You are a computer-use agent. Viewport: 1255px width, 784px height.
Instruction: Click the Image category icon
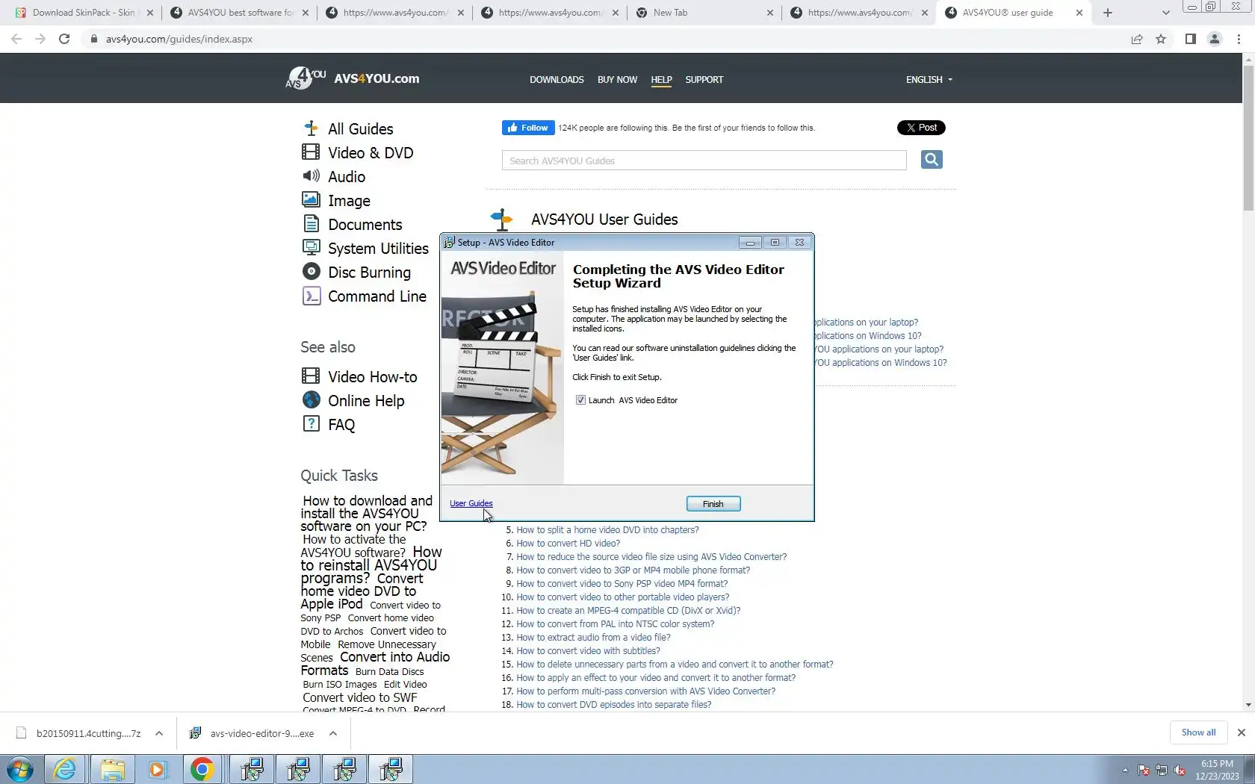tap(311, 199)
